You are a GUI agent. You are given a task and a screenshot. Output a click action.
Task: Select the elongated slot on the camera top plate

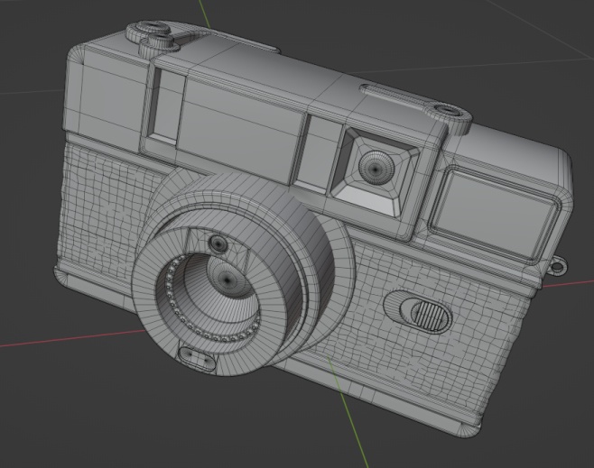[x=394, y=96]
